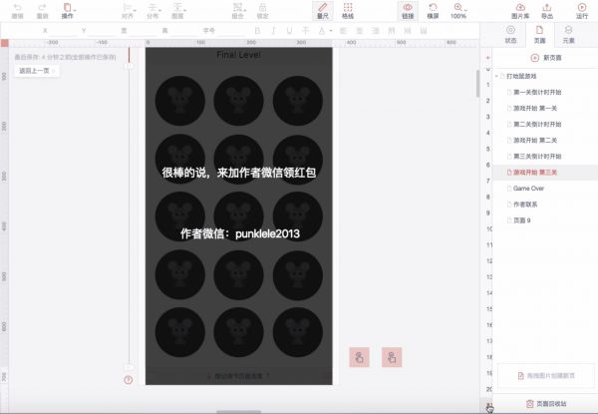
Task: Click the 宽 width input field
Action: coord(142,31)
